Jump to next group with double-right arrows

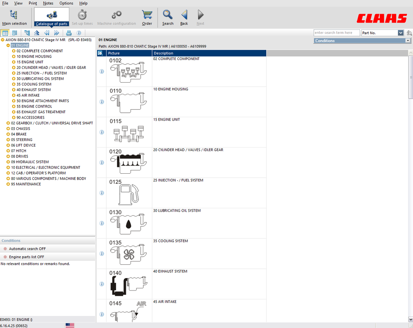56,33
